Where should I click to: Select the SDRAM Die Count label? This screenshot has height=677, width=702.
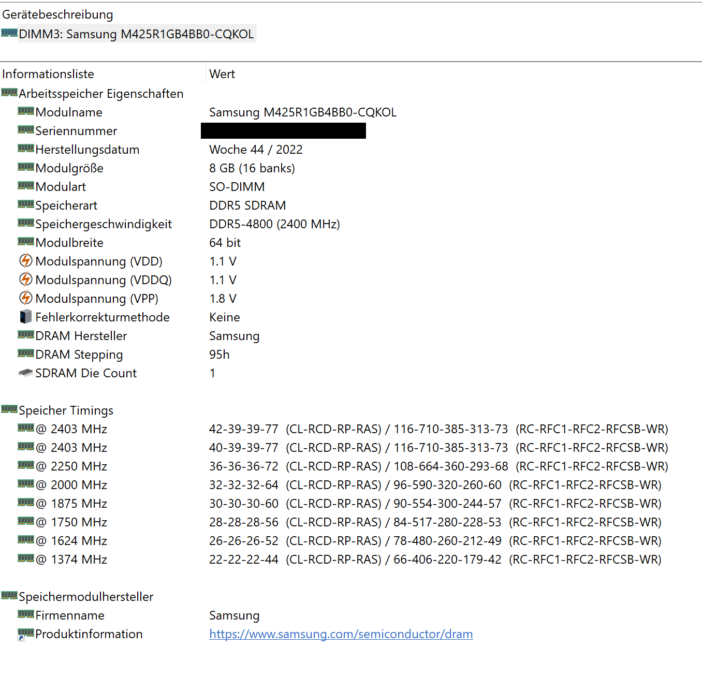[x=86, y=373]
